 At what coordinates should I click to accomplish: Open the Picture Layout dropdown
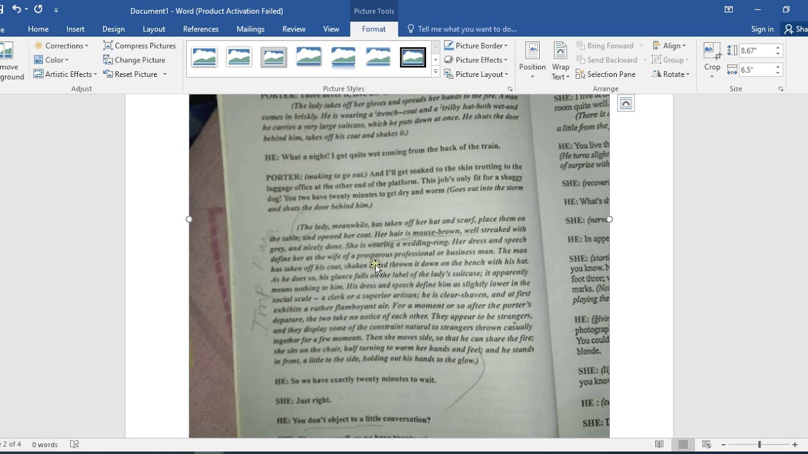(476, 74)
